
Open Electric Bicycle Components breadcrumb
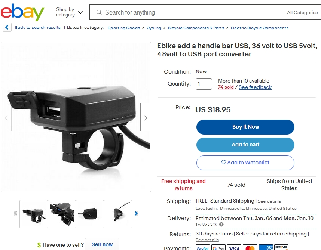tap(259, 28)
